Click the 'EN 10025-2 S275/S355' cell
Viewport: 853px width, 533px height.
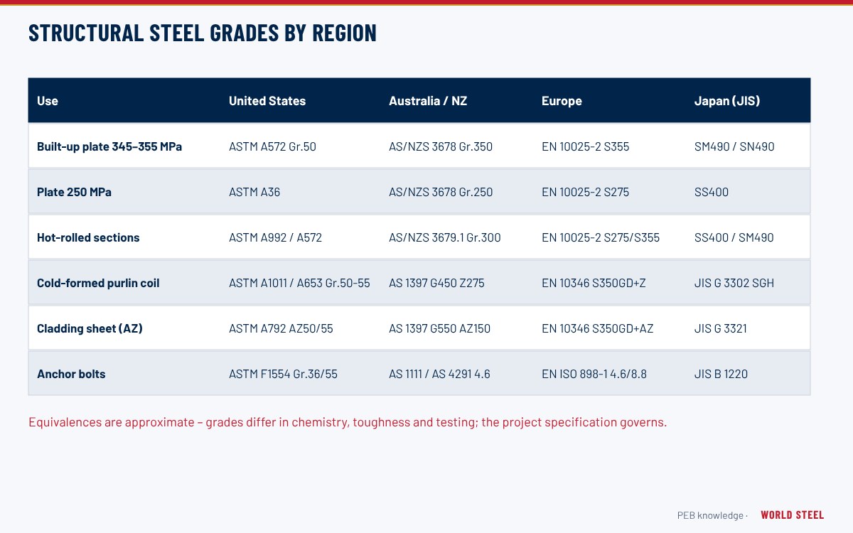pyautogui.click(x=601, y=237)
